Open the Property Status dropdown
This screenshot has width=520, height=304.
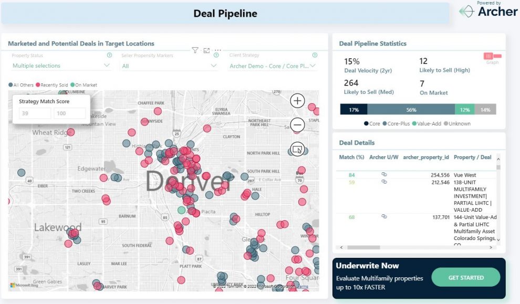(60, 66)
